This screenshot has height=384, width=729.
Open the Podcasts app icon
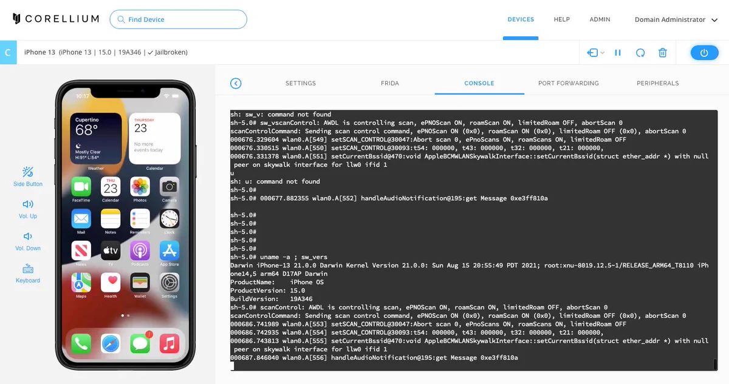pos(140,251)
